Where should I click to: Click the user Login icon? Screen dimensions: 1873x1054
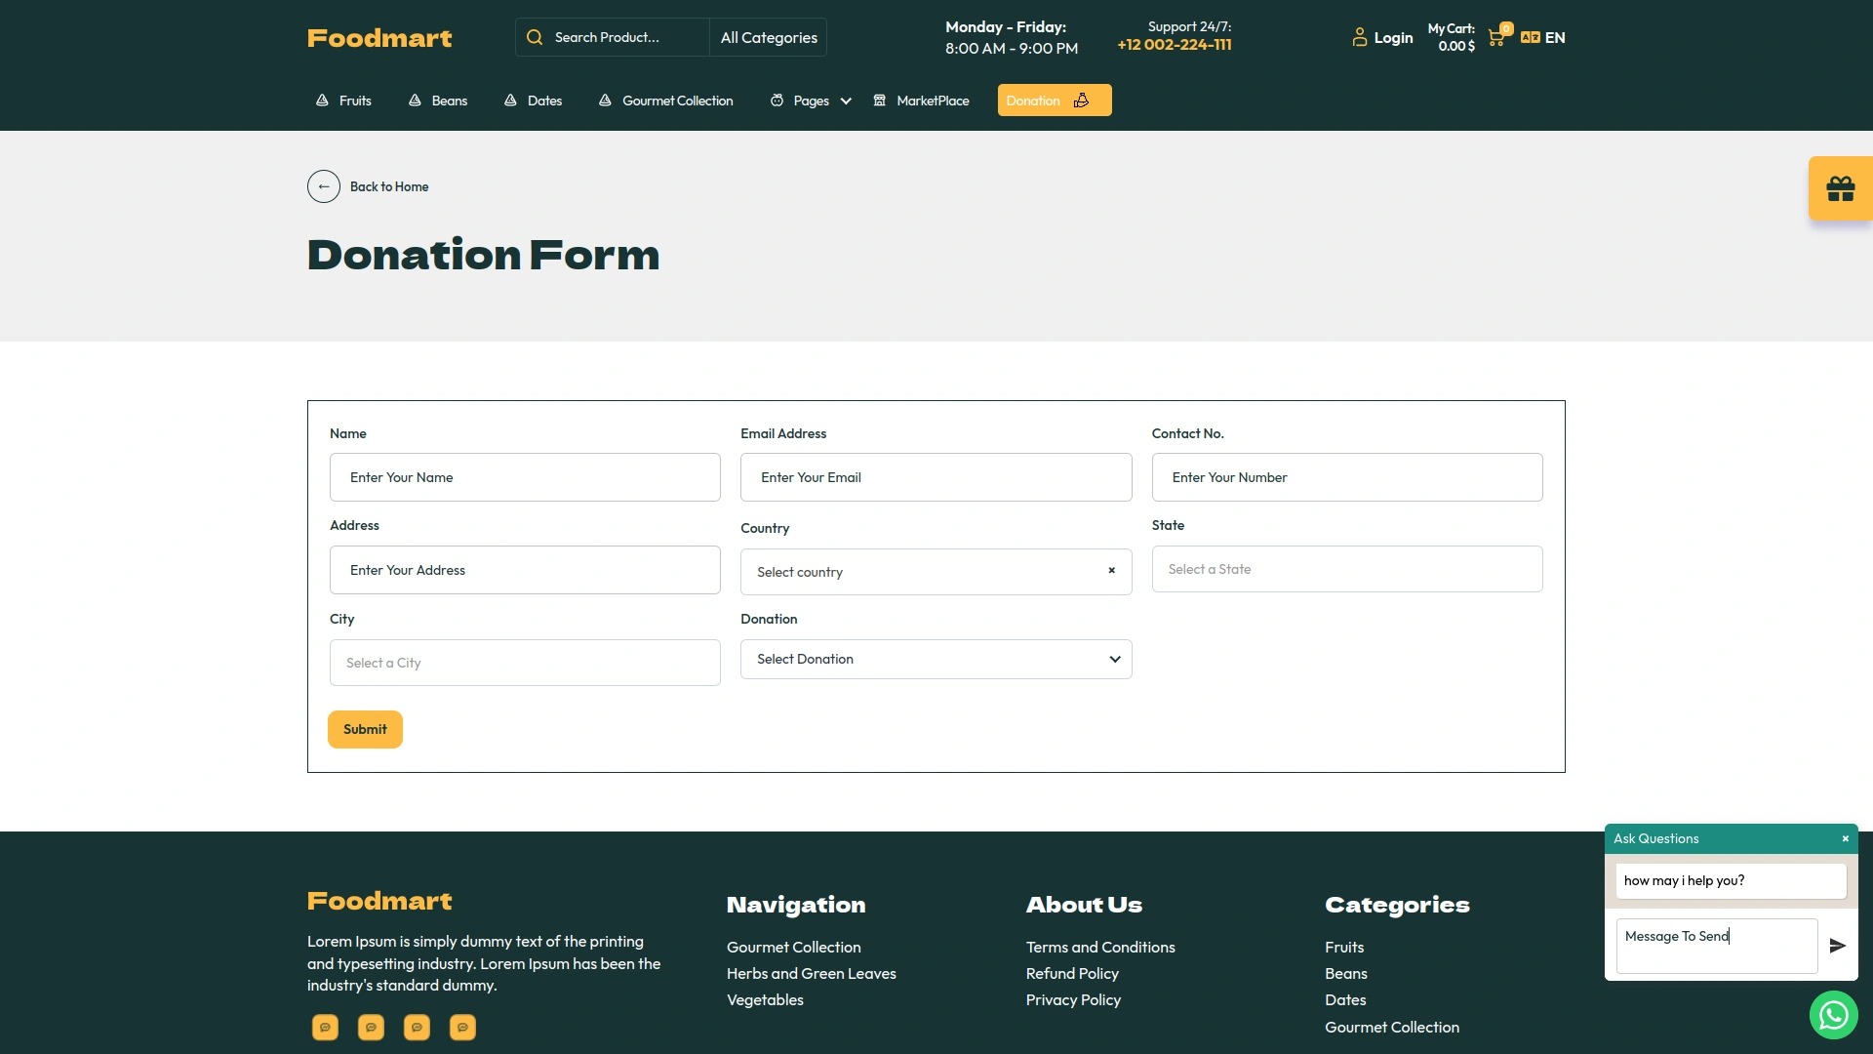(1360, 37)
